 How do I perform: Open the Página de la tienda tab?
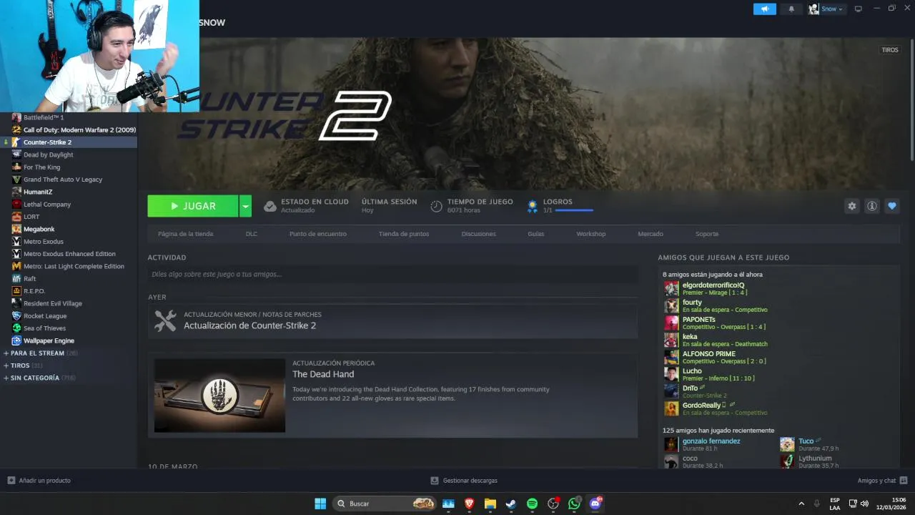[x=185, y=234]
